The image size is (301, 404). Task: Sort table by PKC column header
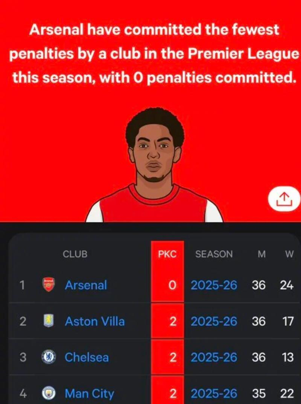167,254
